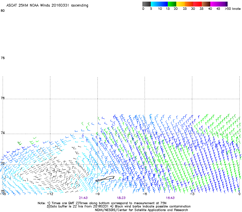Click the -6 longitude axis label

point(145,194)
